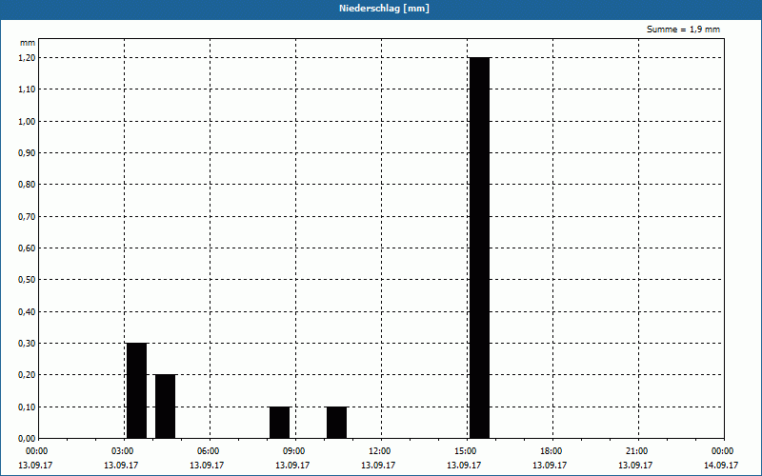Screen dimensions: 762x476
Task: Click the y-axis value "0,50"
Action: (27, 280)
